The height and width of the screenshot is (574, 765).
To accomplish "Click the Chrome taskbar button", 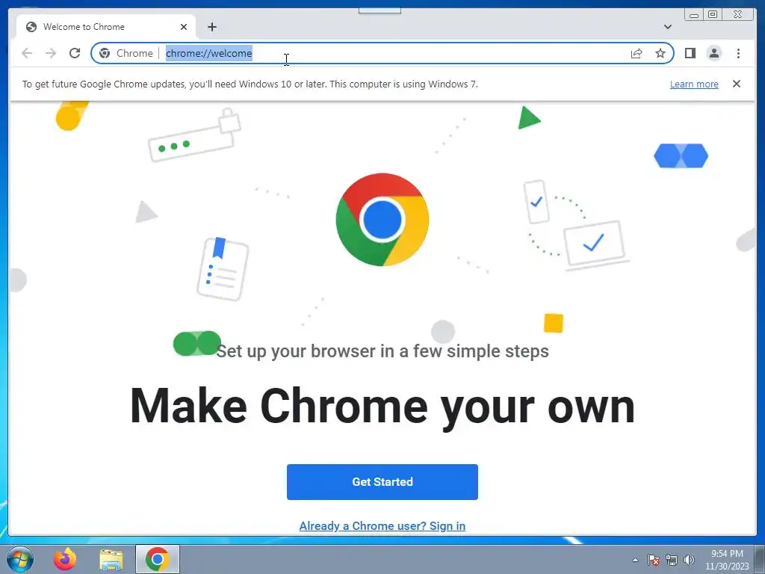I will pyautogui.click(x=157, y=559).
